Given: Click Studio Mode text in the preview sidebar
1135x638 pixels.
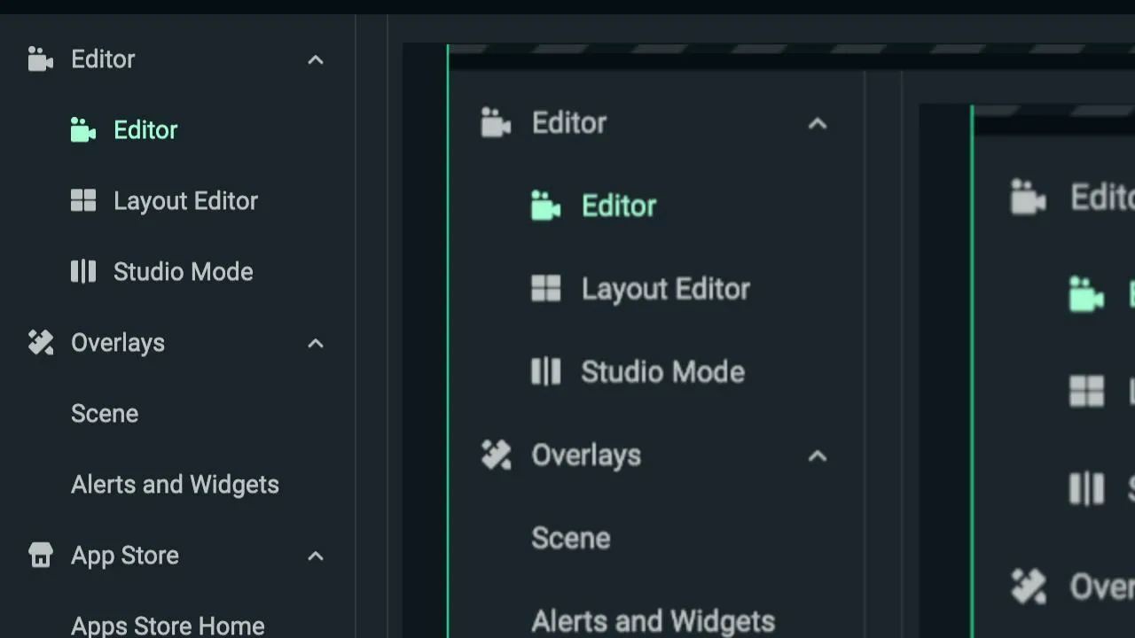Looking at the screenshot, I should click(x=662, y=371).
